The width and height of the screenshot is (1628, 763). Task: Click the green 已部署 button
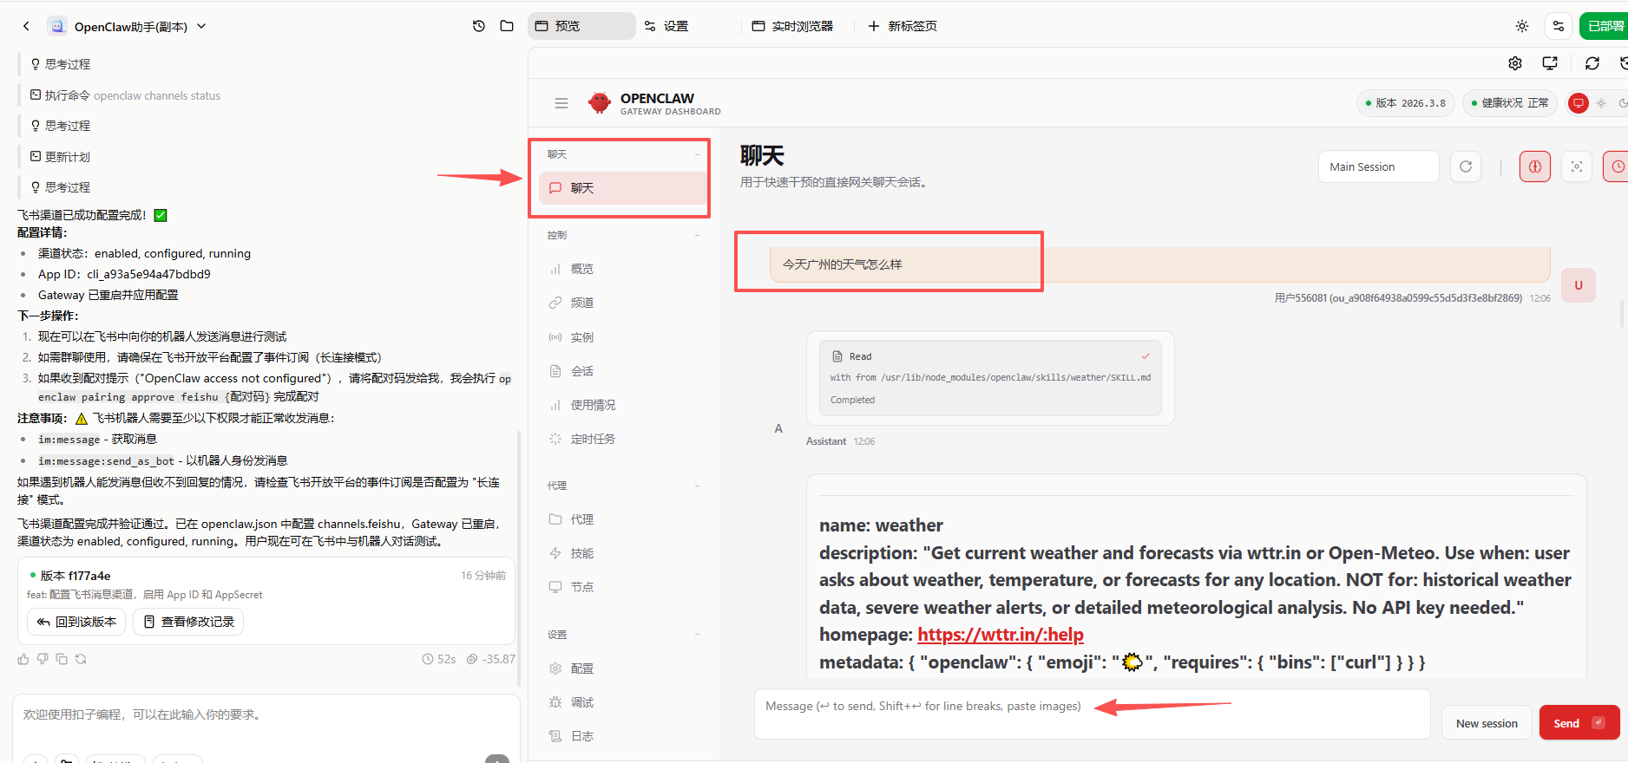coord(1604,26)
